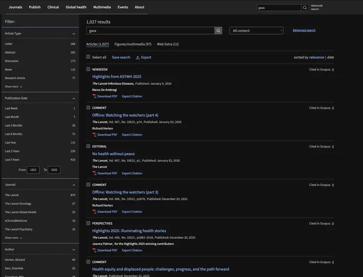Check the No health without peace result

(88, 146)
